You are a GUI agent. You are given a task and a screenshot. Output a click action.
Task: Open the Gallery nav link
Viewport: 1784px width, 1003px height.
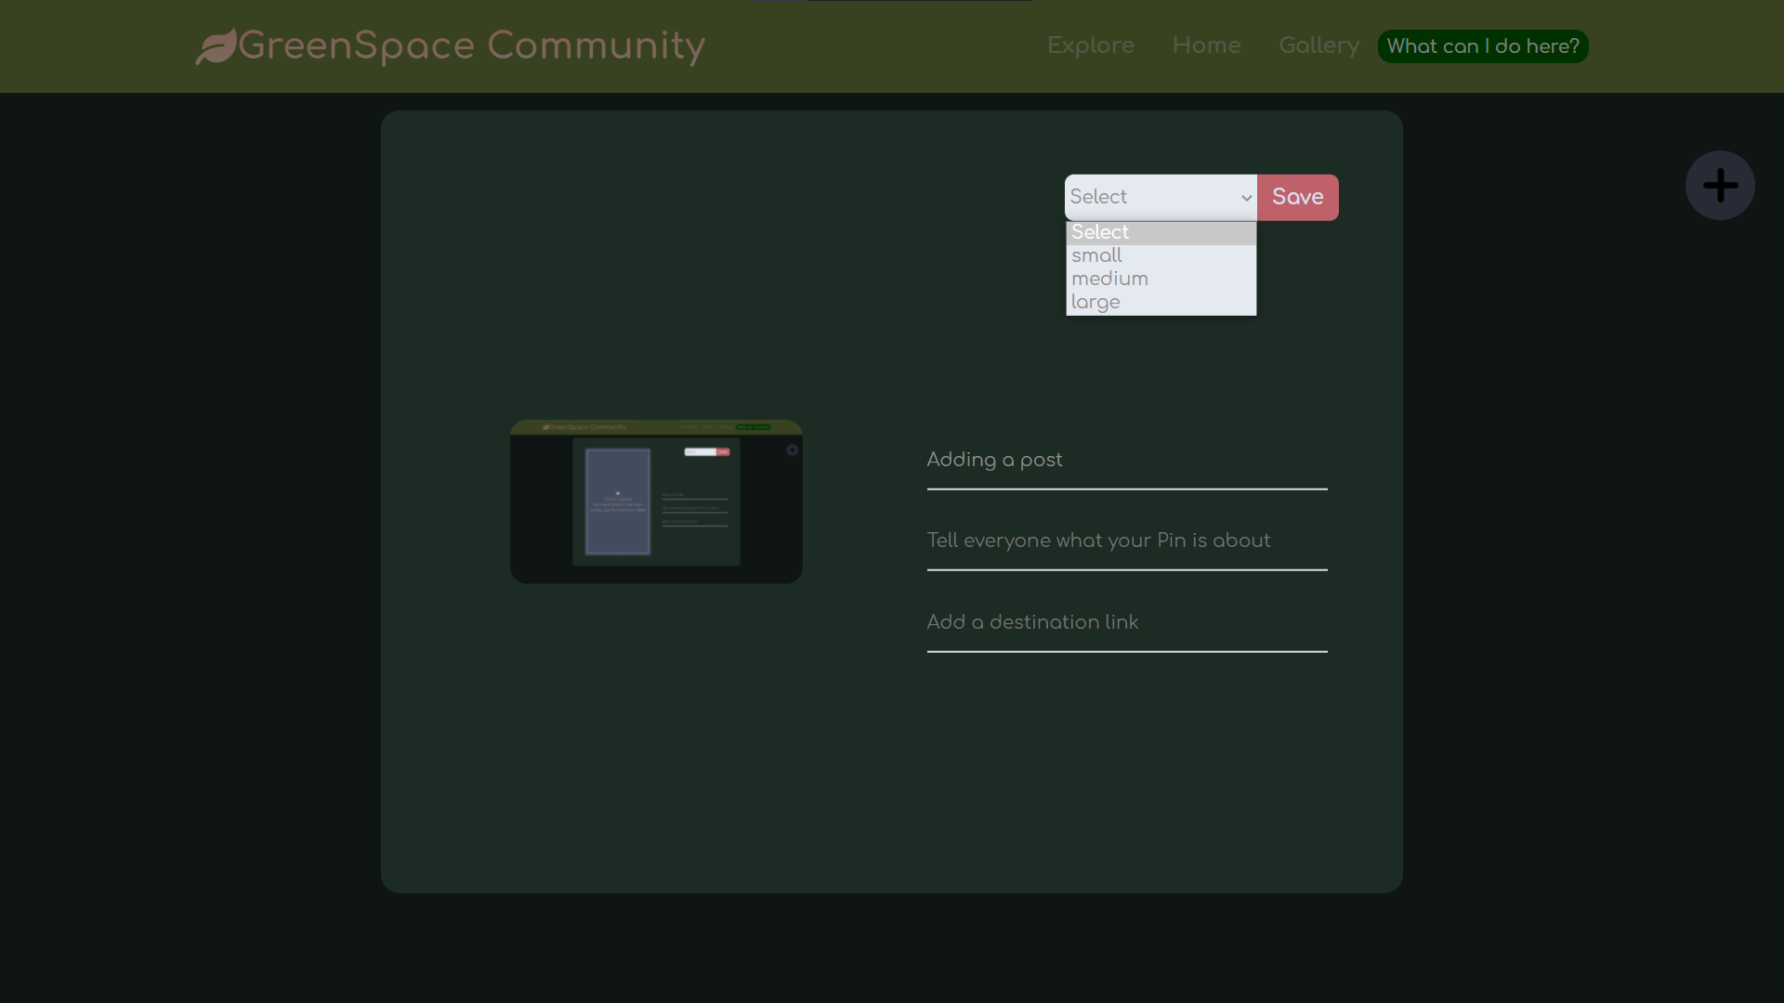1318,46
